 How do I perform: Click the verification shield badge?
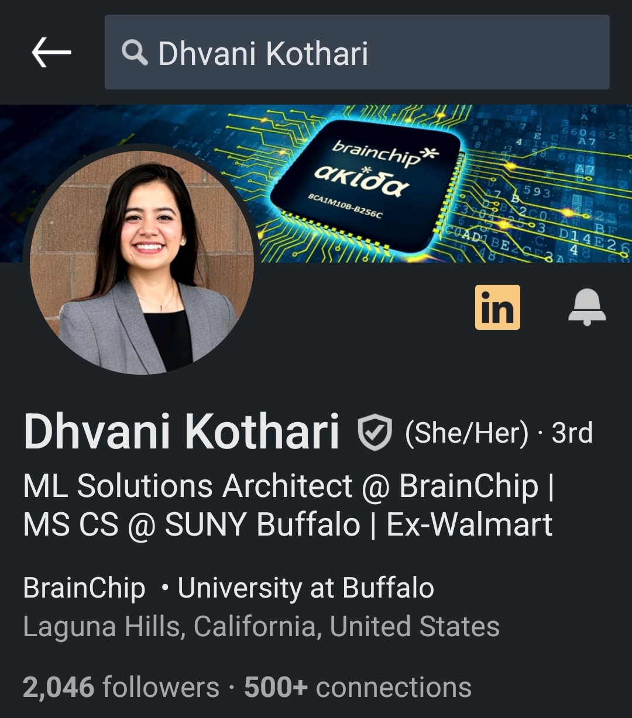[x=375, y=432]
